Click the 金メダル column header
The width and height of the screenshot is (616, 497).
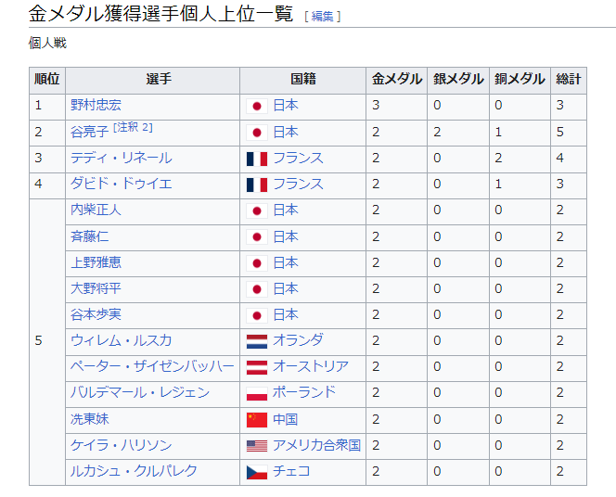397,80
